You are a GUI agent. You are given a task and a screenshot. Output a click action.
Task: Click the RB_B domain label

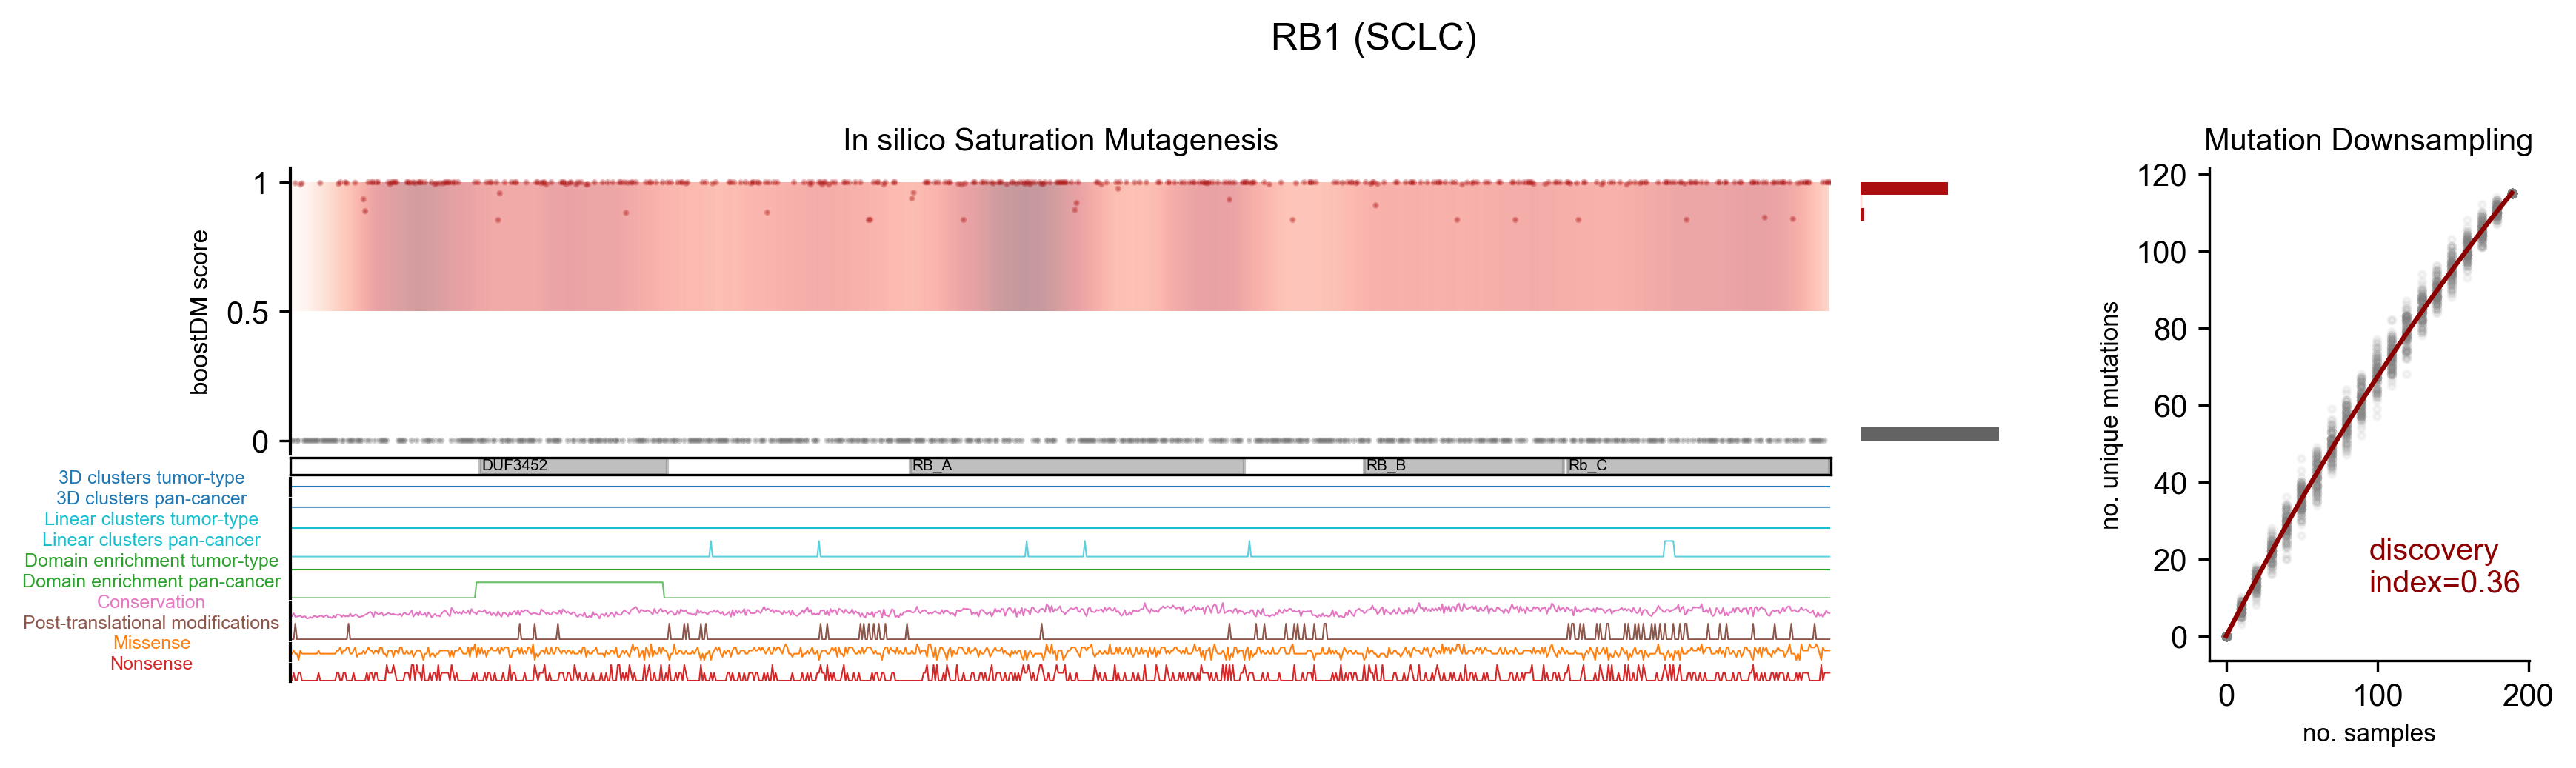coord(1385,466)
